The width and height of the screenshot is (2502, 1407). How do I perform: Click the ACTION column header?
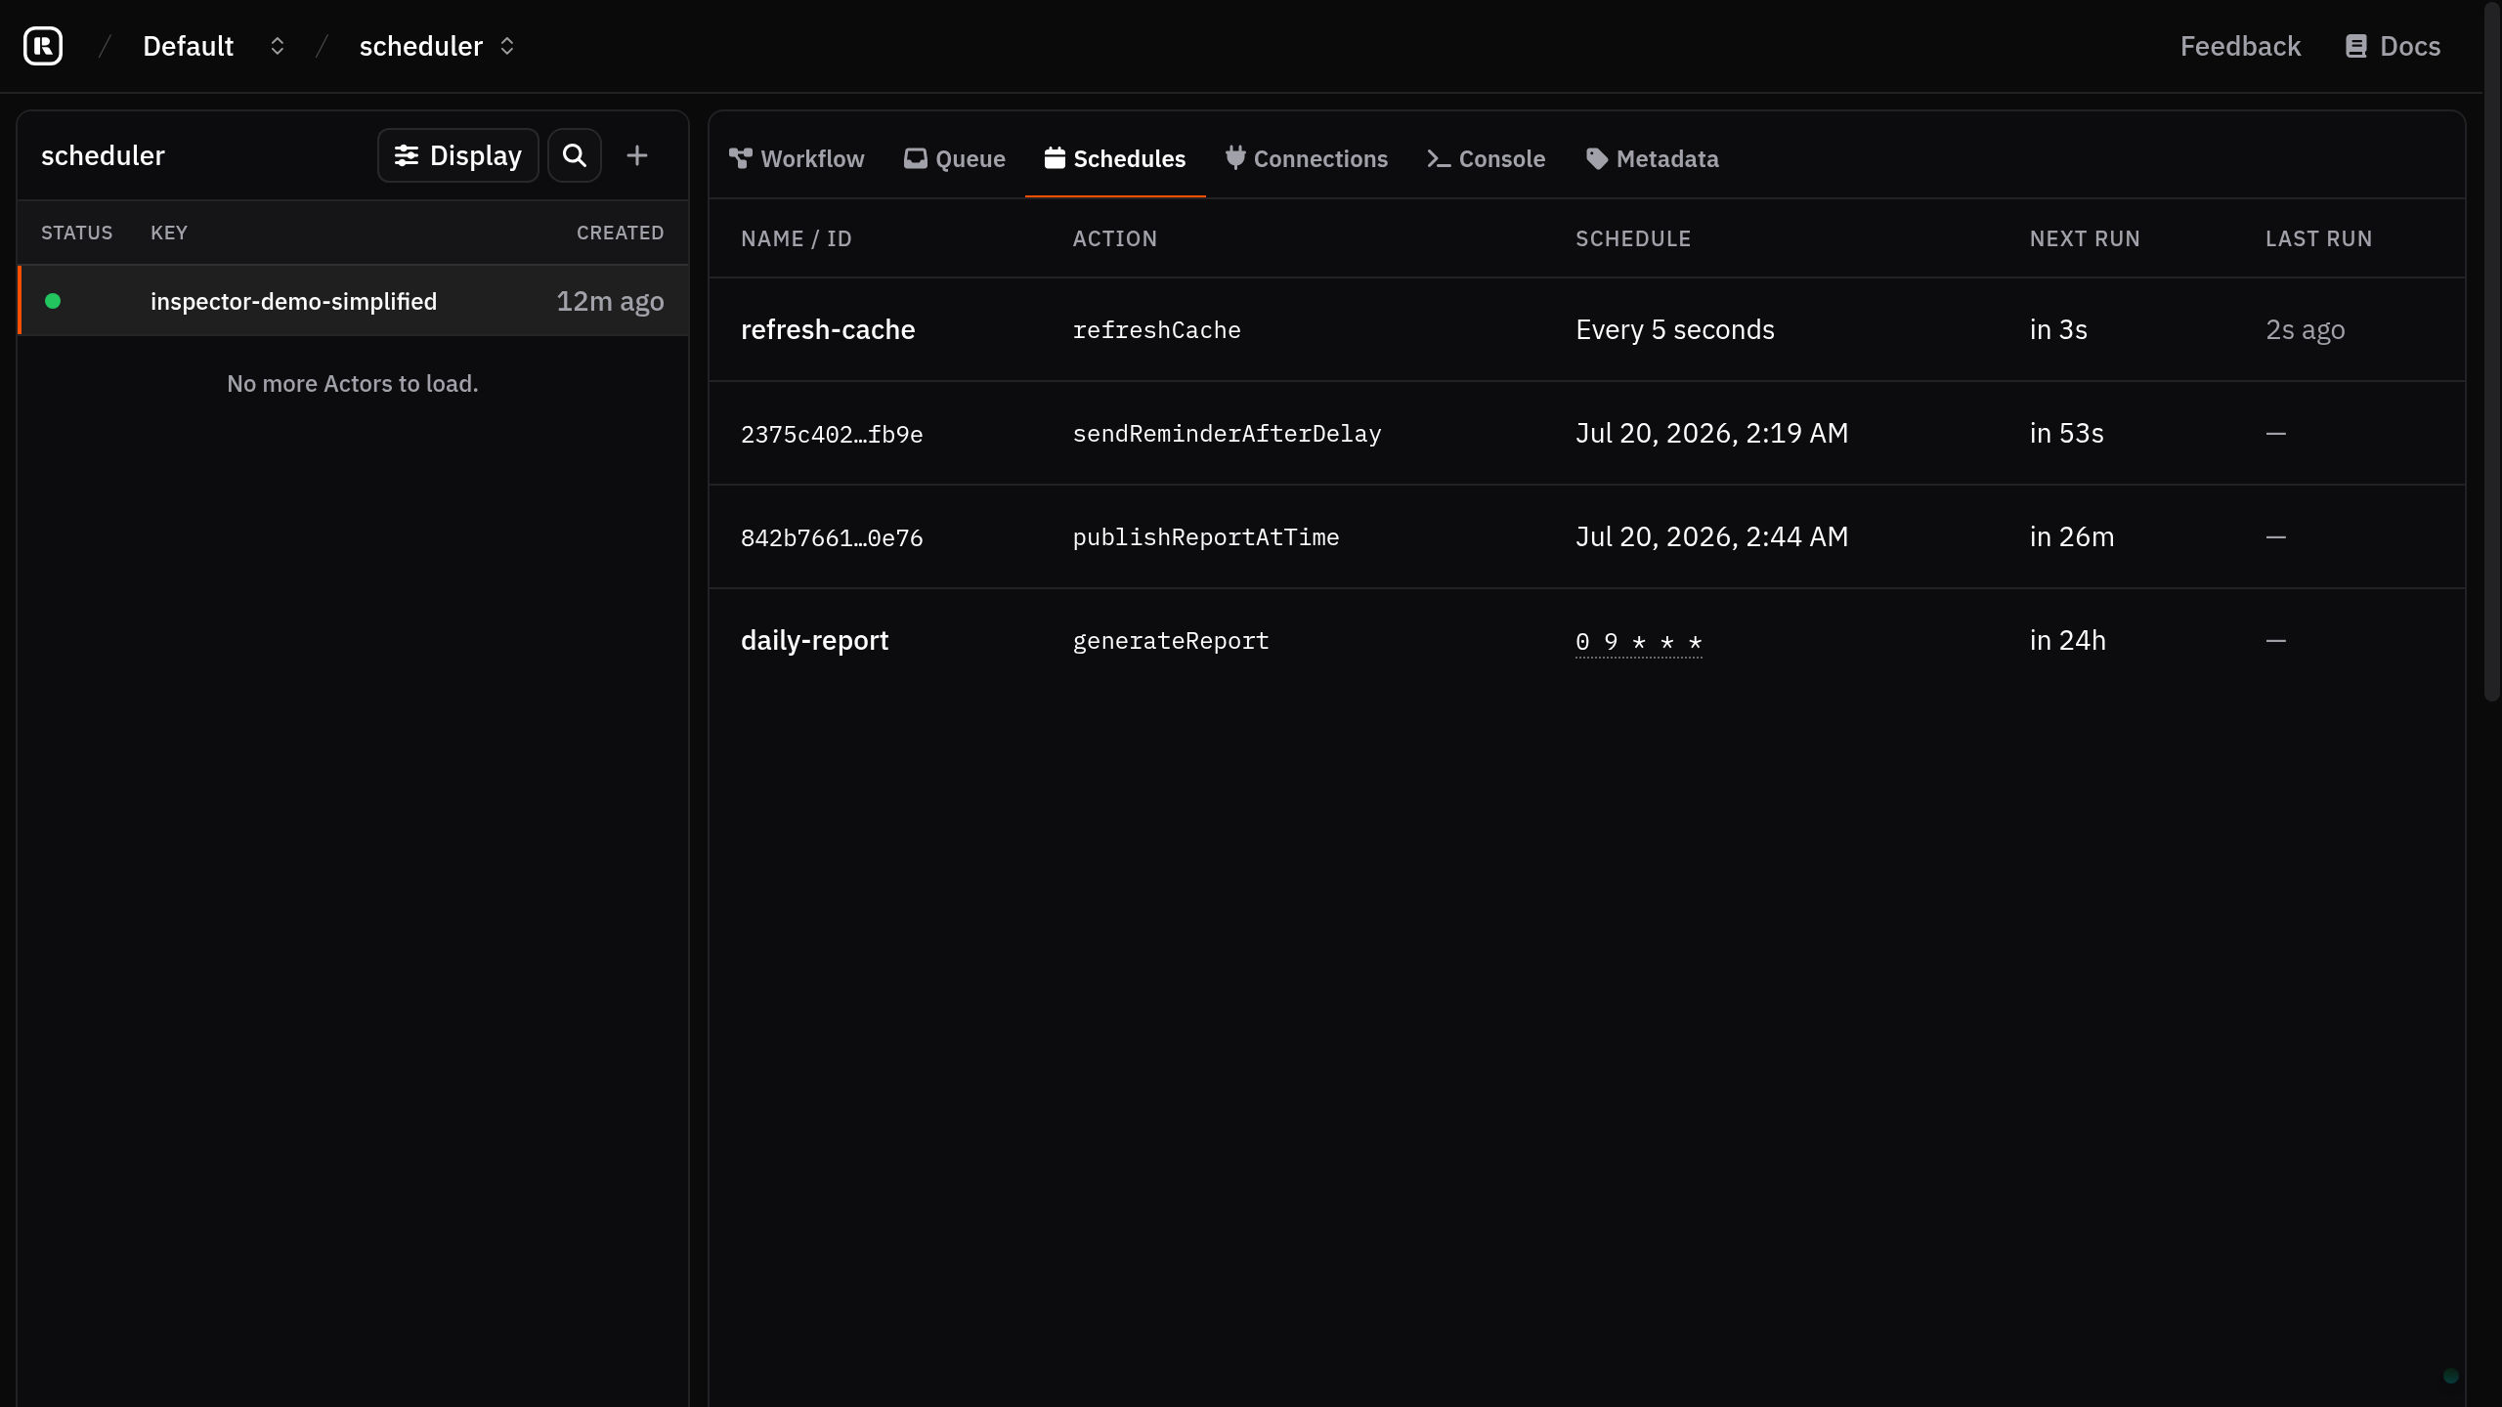pyautogui.click(x=1114, y=238)
